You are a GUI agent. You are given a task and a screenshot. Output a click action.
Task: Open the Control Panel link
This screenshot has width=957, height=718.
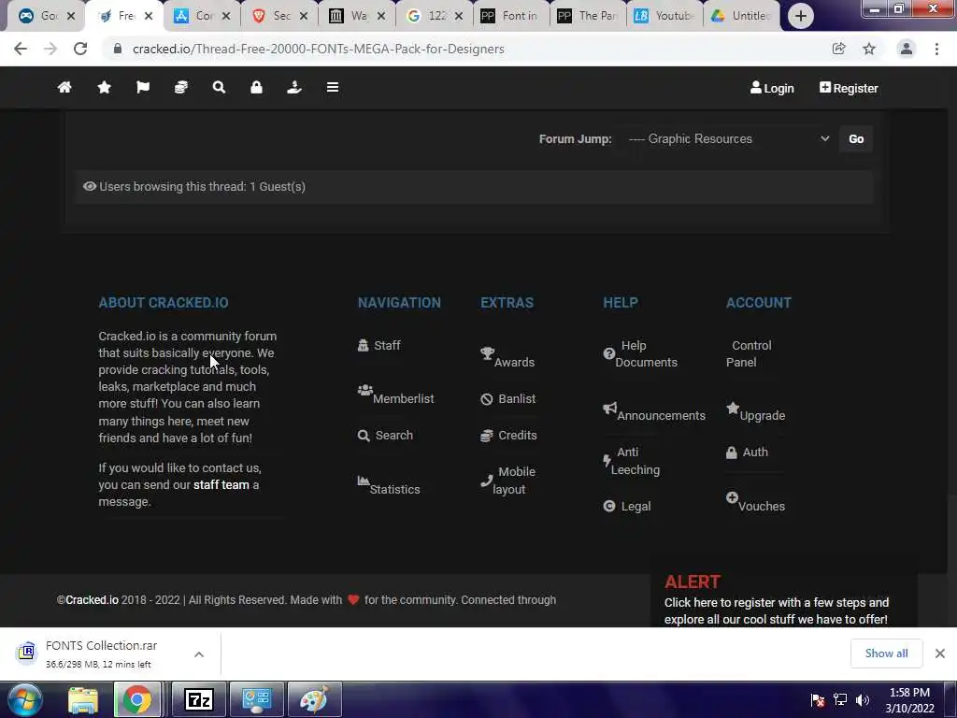pyautogui.click(x=749, y=354)
